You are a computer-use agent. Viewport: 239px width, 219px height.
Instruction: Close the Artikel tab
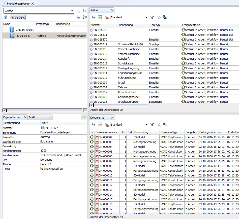click(x=112, y=10)
